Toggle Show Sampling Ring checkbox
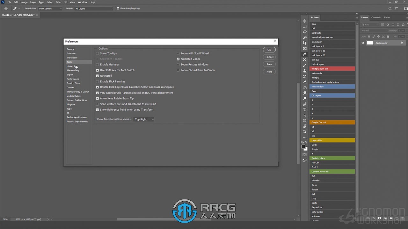408x229 pixels. pos(118,9)
